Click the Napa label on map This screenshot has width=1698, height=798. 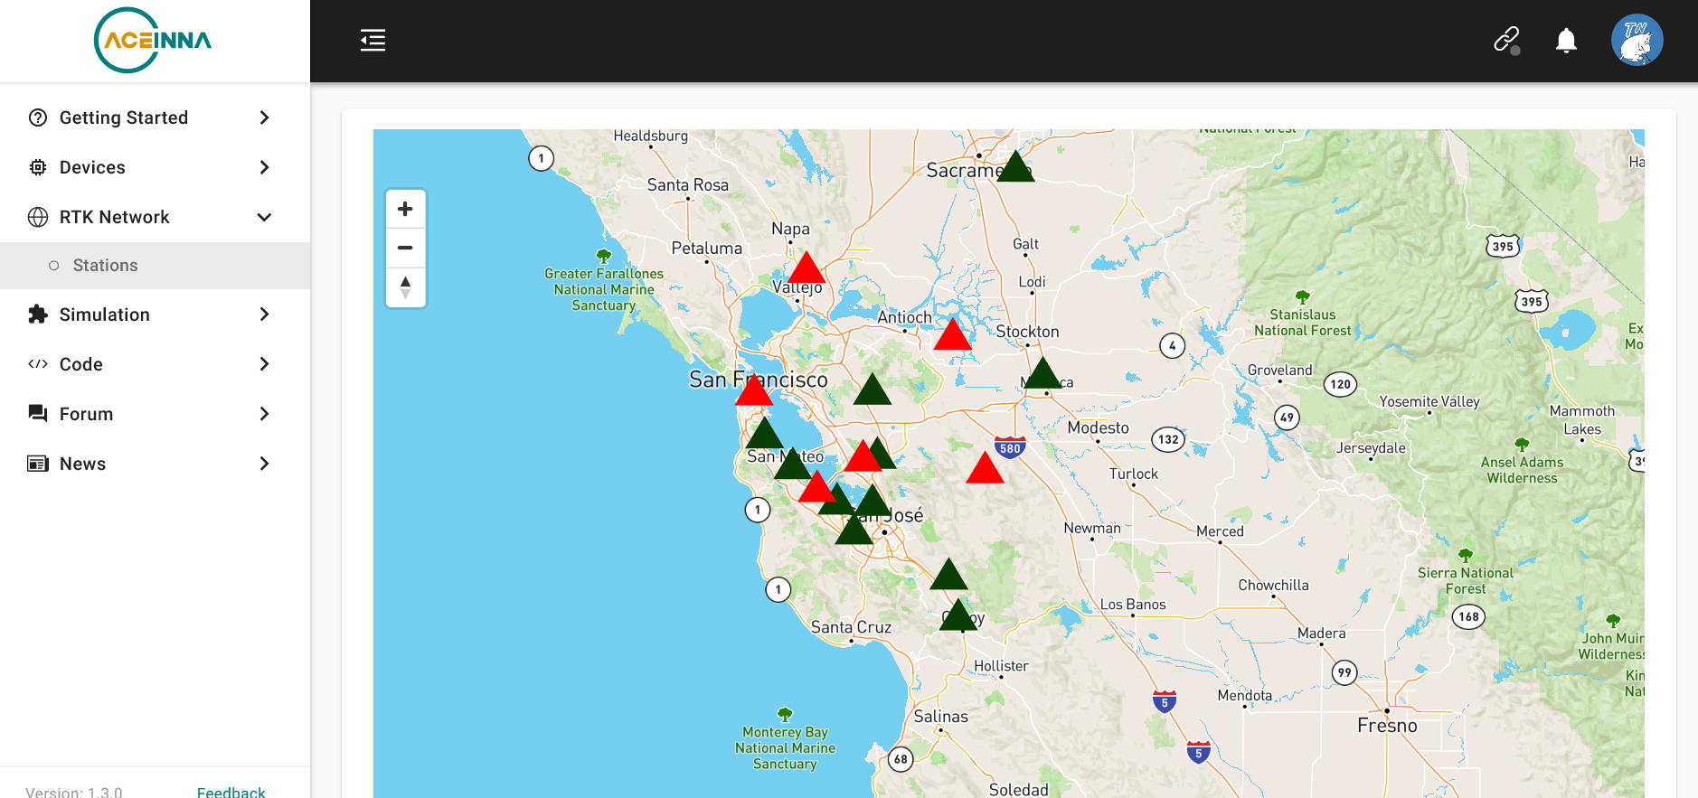(x=790, y=230)
